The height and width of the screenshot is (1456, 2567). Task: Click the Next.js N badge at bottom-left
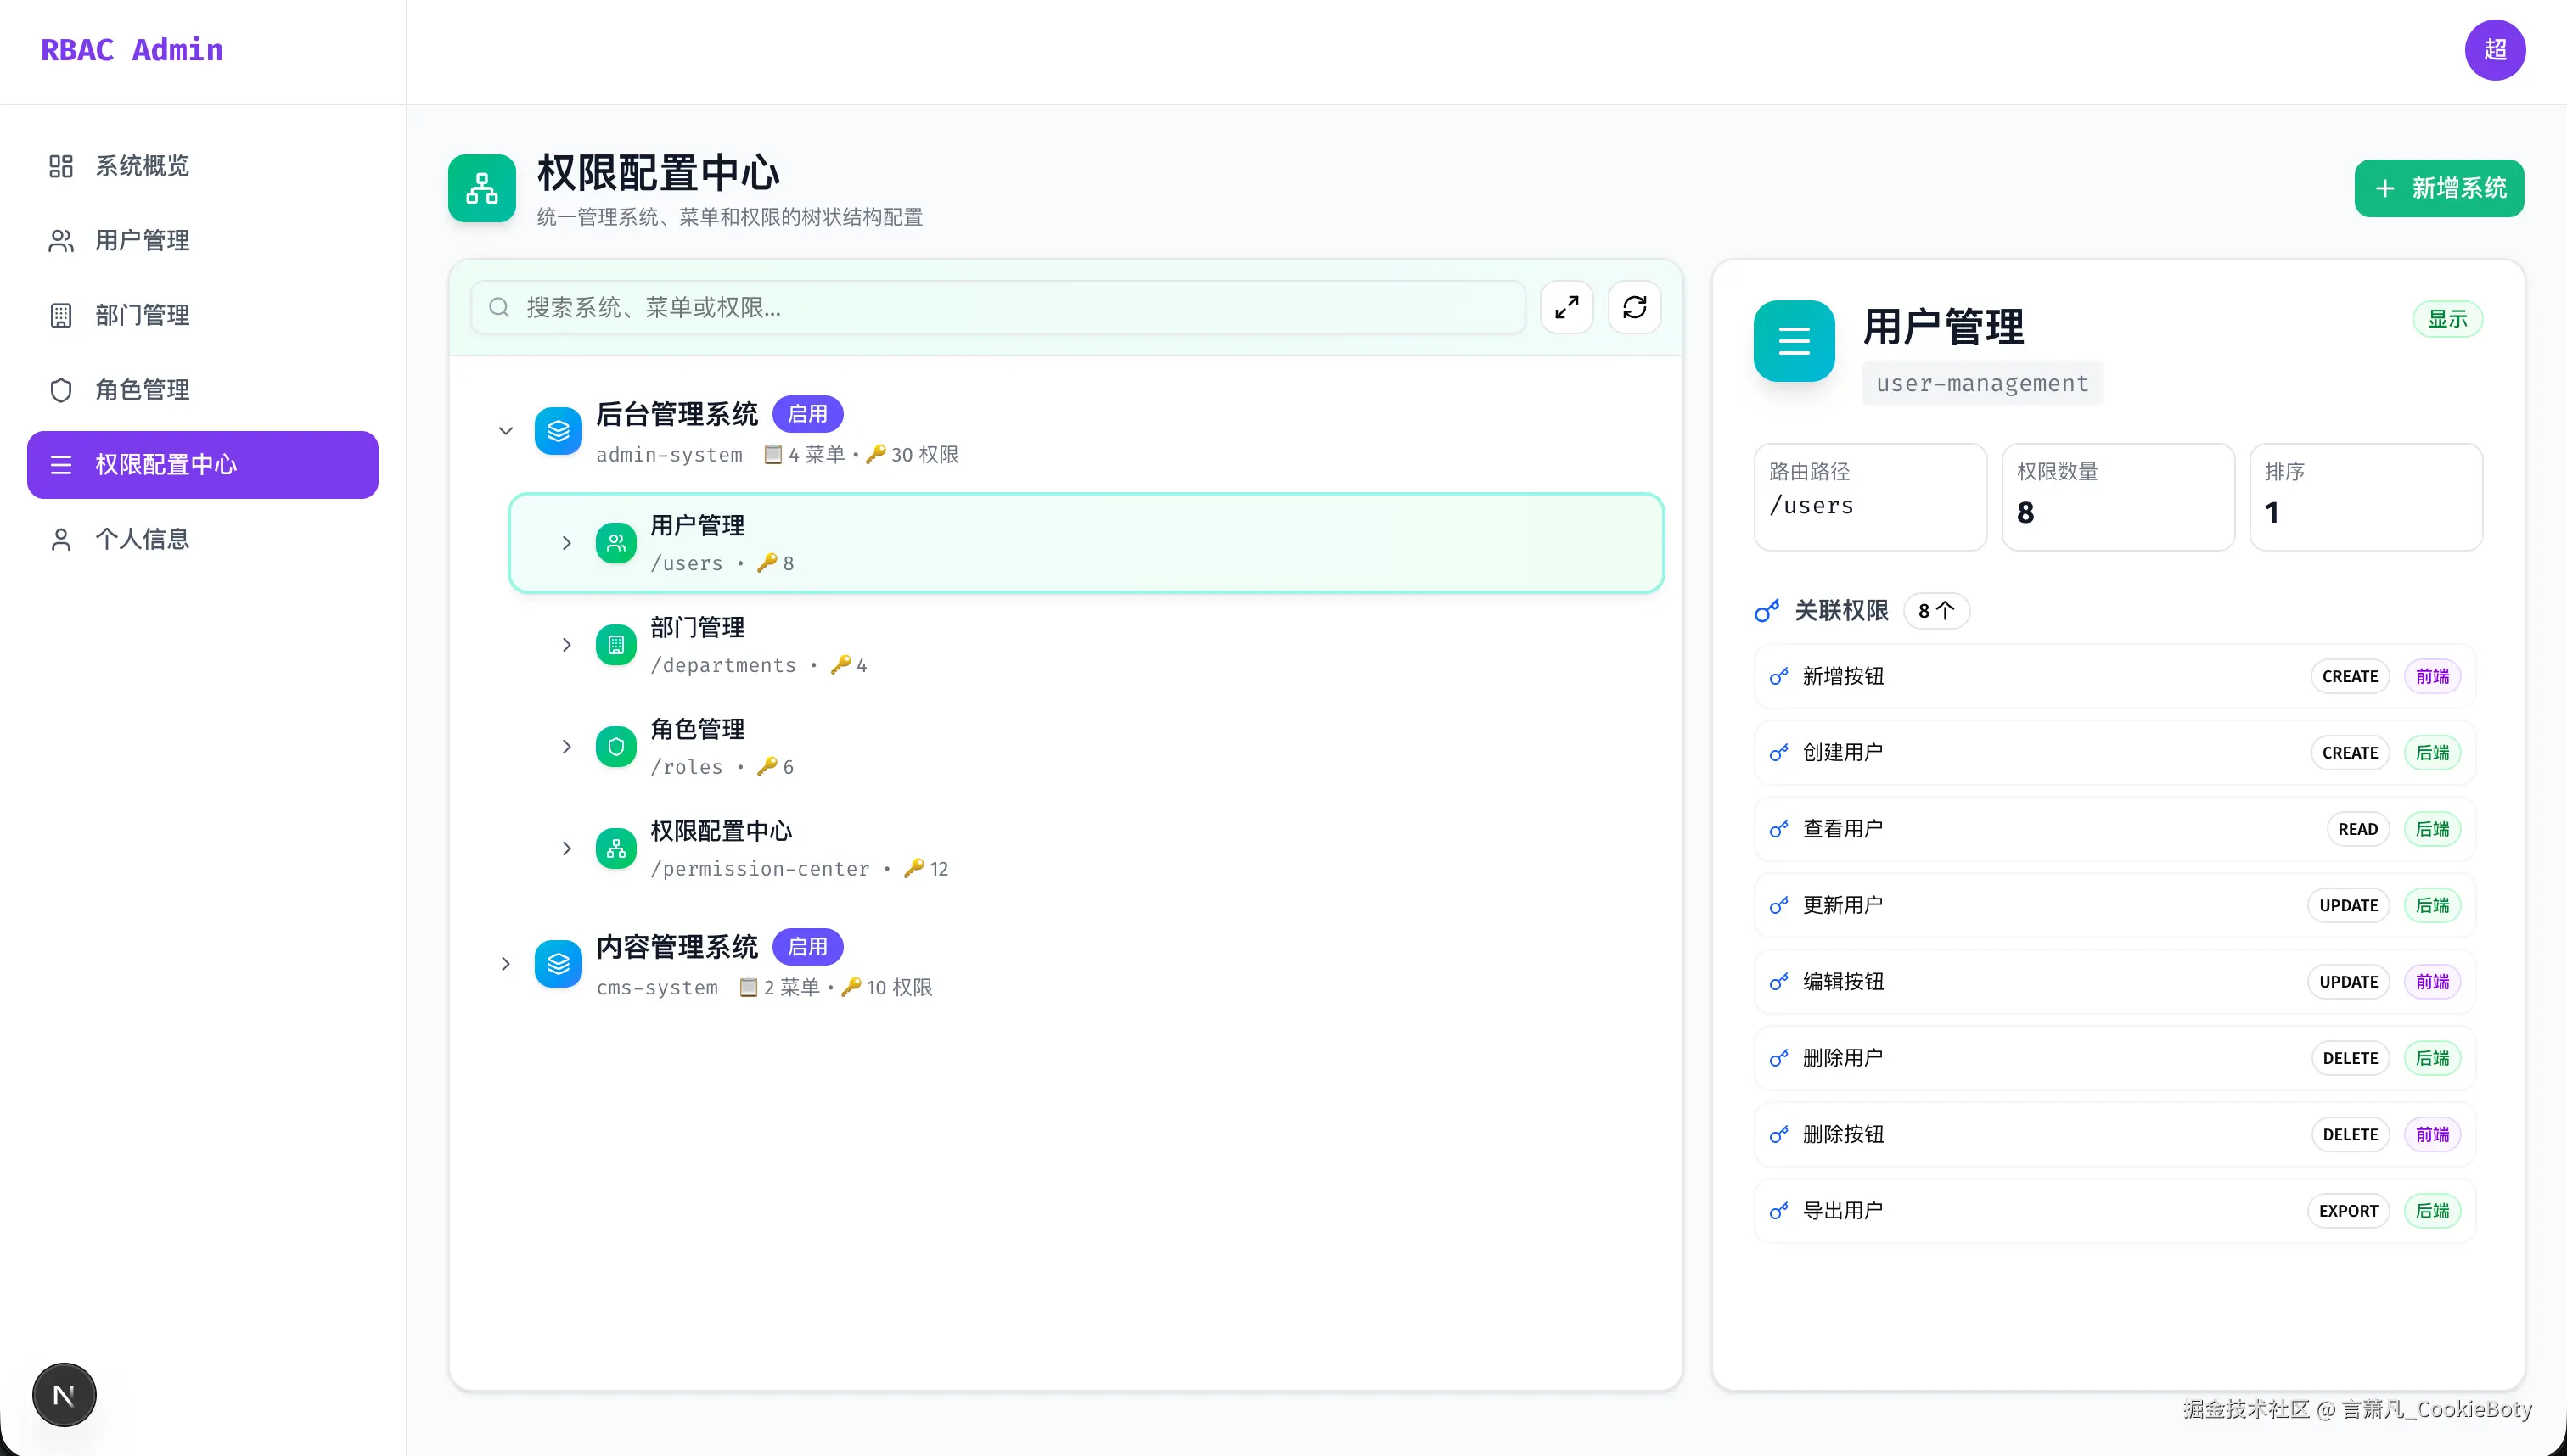64,1395
